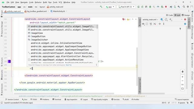Toggle the Palette side panel
The image size is (194, 109).
click(139, 22)
